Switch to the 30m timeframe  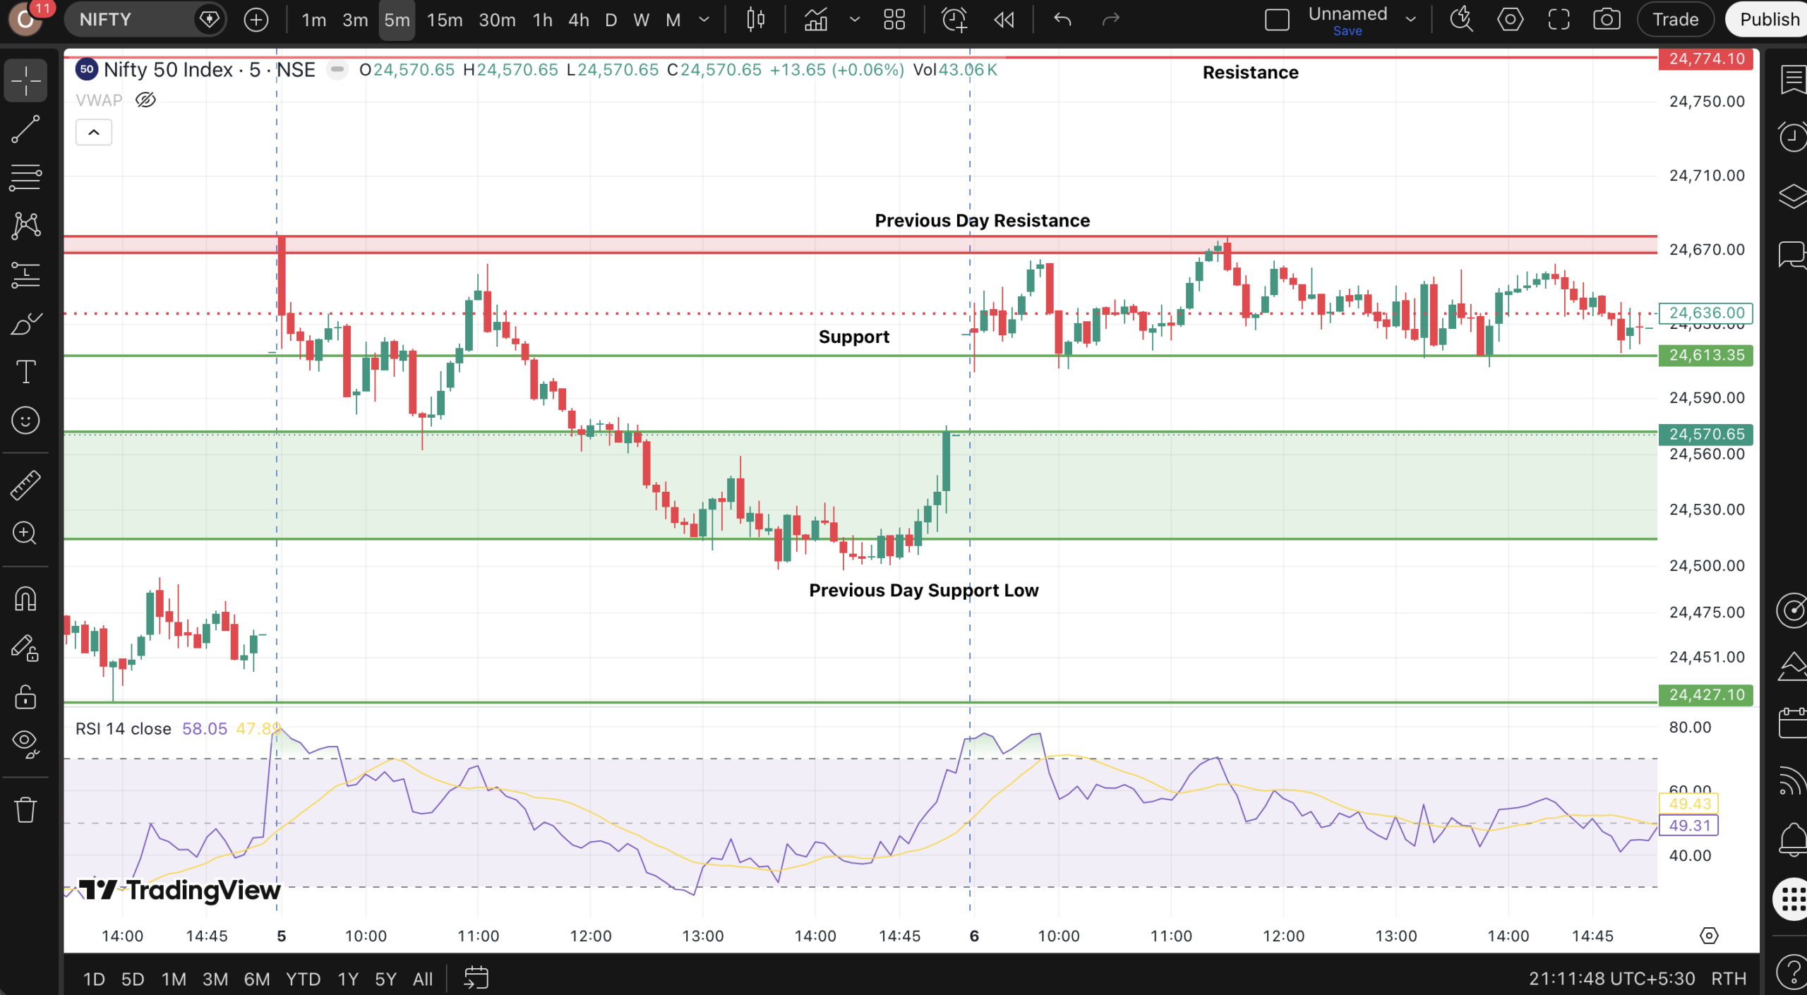[x=497, y=20]
